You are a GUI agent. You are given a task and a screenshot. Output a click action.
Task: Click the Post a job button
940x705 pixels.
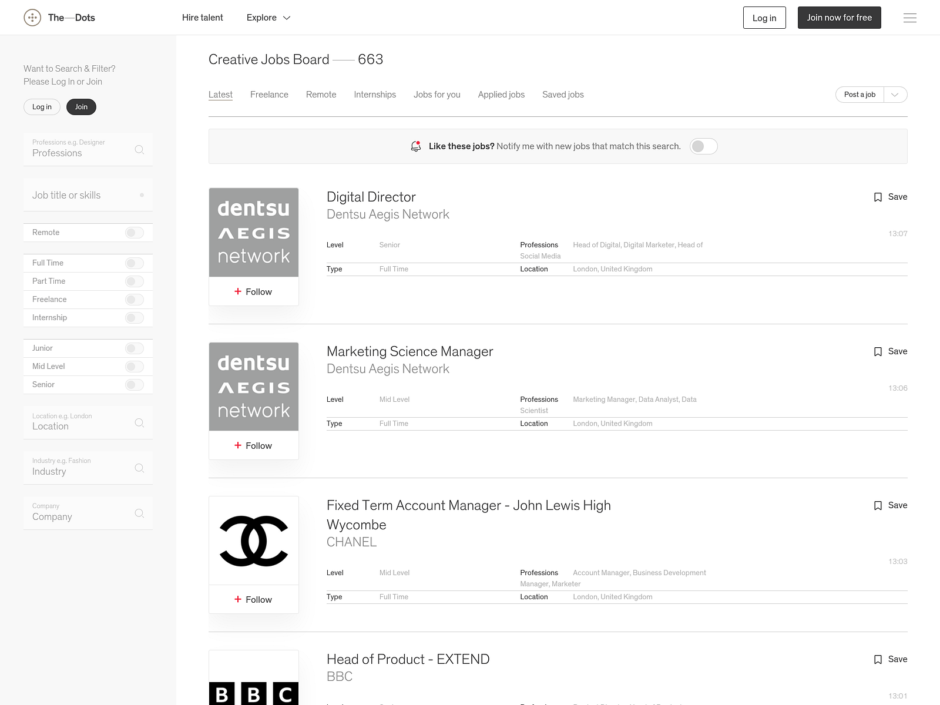pyautogui.click(x=860, y=95)
